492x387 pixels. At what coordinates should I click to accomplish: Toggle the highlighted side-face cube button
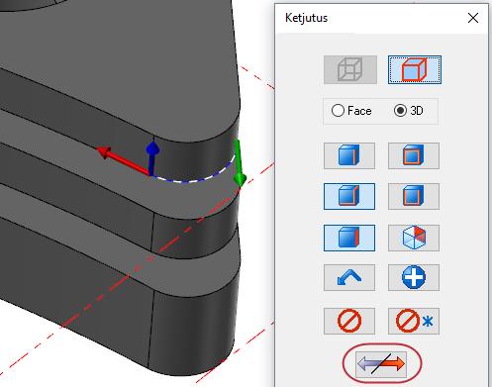[x=349, y=238]
